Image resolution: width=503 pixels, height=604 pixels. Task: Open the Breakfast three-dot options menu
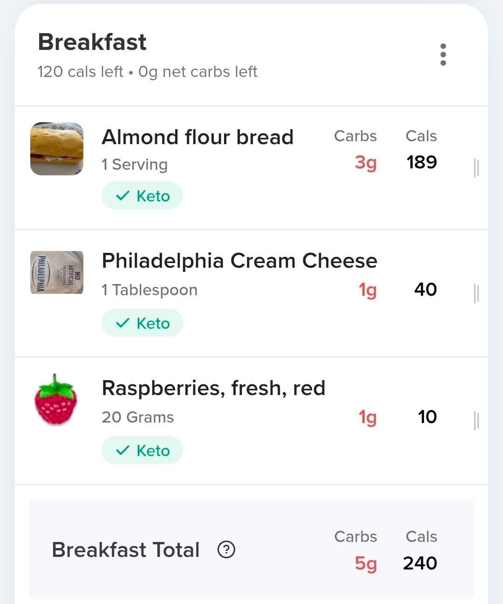pyautogui.click(x=443, y=55)
